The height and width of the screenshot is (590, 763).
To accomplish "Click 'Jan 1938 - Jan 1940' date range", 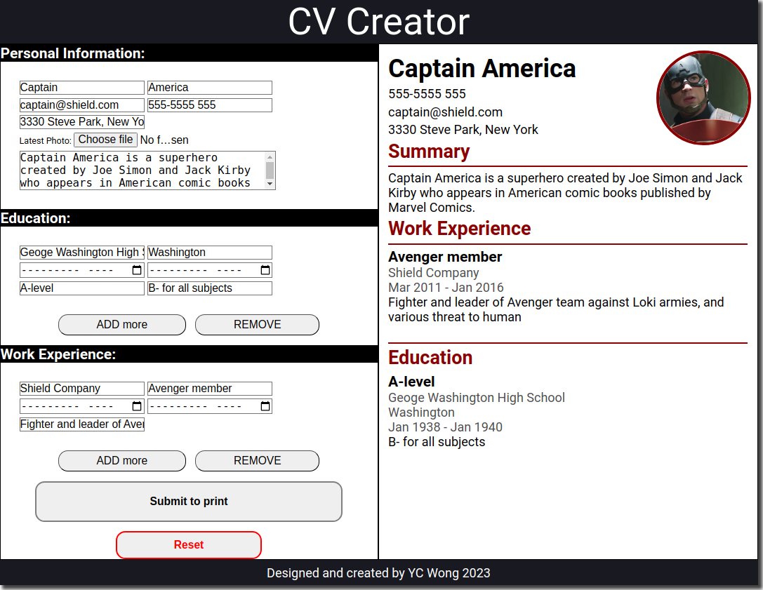I will 445,427.
